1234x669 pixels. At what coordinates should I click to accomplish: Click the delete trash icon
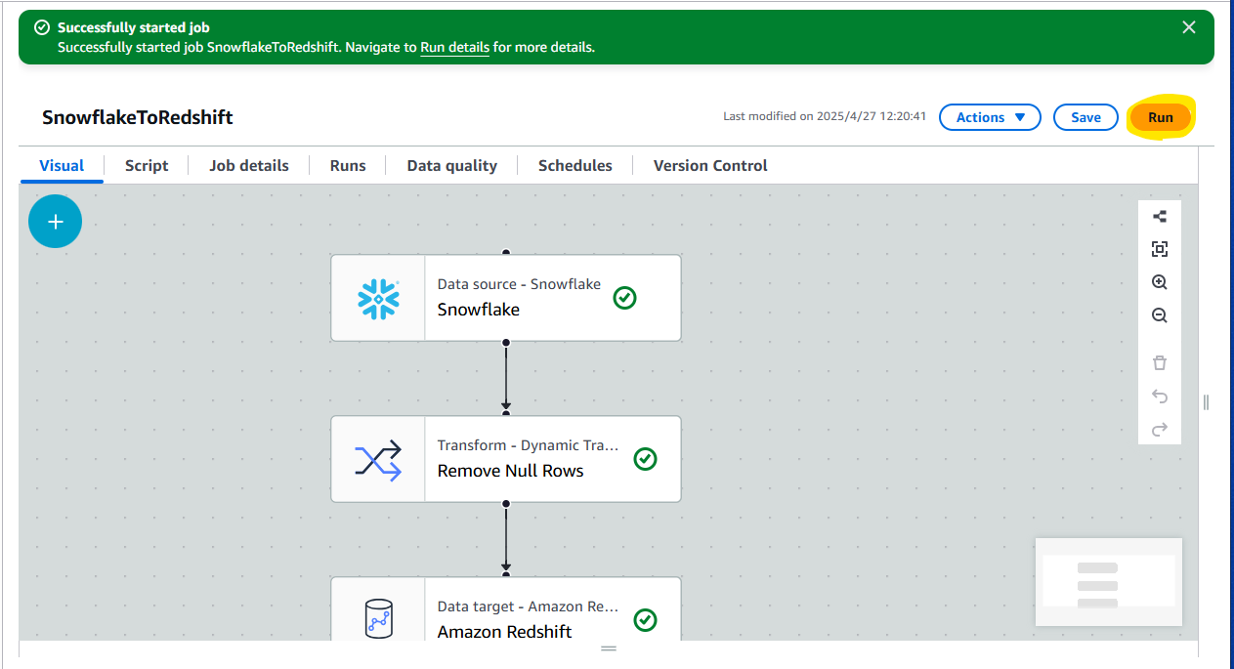pyautogui.click(x=1160, y=363)
